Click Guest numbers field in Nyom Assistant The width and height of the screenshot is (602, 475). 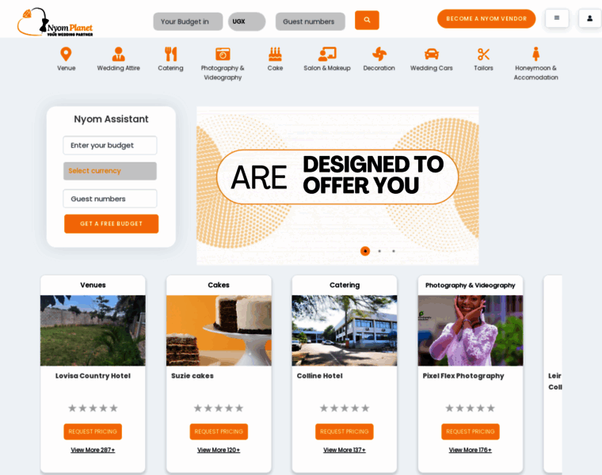point(110,199)
